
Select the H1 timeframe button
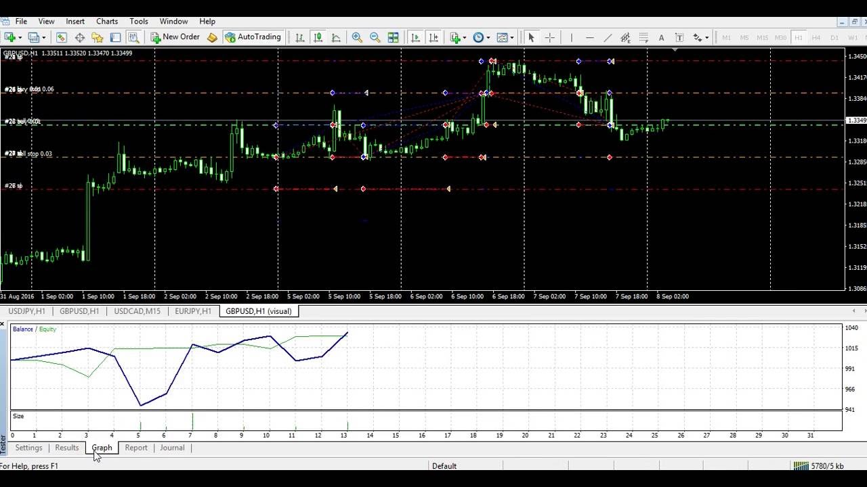coord(798,37)
